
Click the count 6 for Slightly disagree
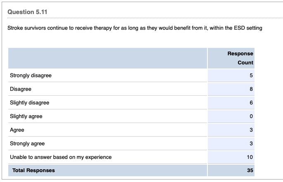251,103
